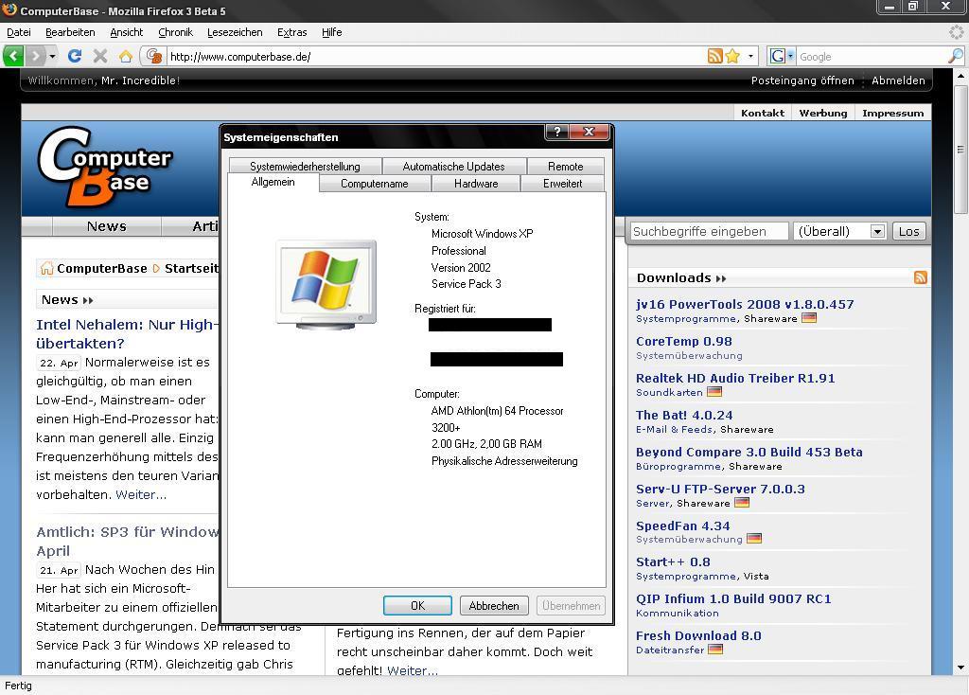Click the site identity icon in address bar

click(x=154, y=56)
